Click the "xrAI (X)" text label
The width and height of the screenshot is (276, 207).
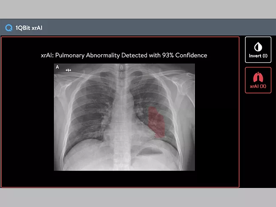coord(258,86)
